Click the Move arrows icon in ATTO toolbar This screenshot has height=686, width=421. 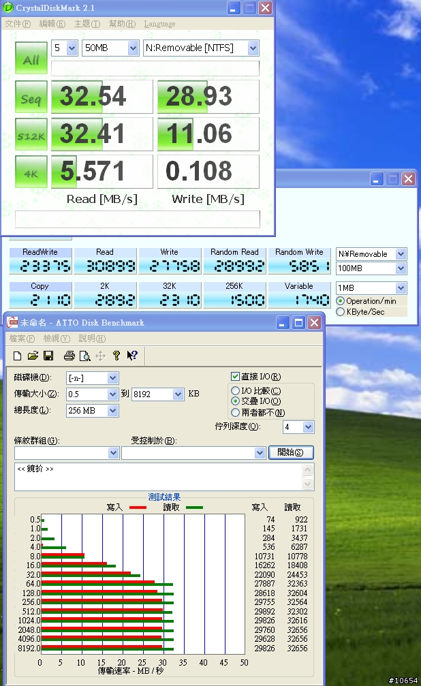tap(101, 356)
